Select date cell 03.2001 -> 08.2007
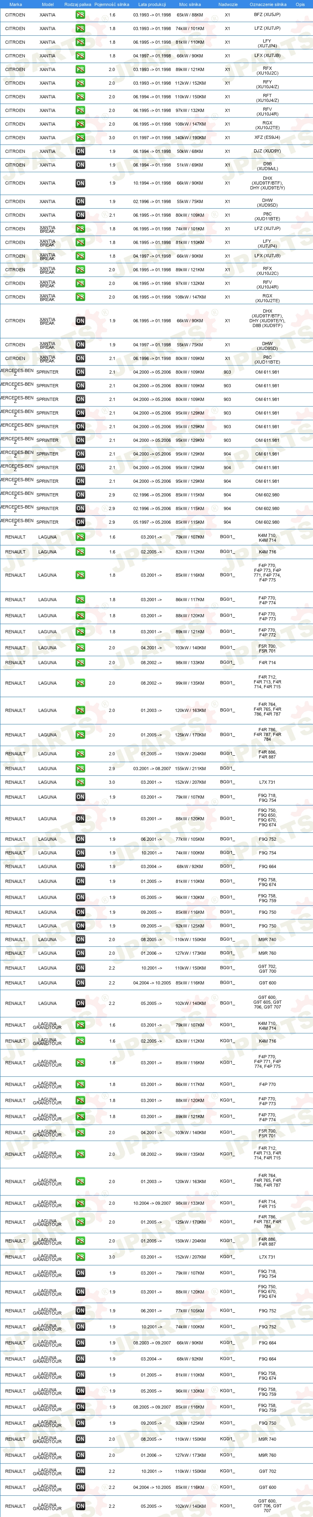The height and width of the screenshot is (1517, 313). pyautogui.click(x=152, y=769)
